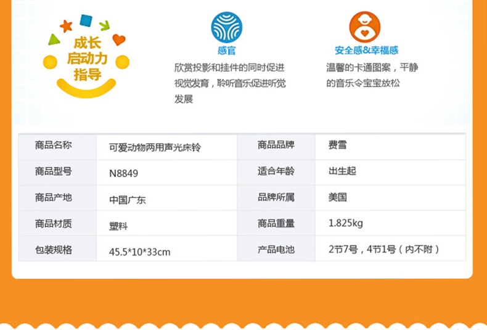The height and width of the screenshot is (330, 487).
Task: Click the 成长启动力指导 smiley logo
Action: (86, 56)
